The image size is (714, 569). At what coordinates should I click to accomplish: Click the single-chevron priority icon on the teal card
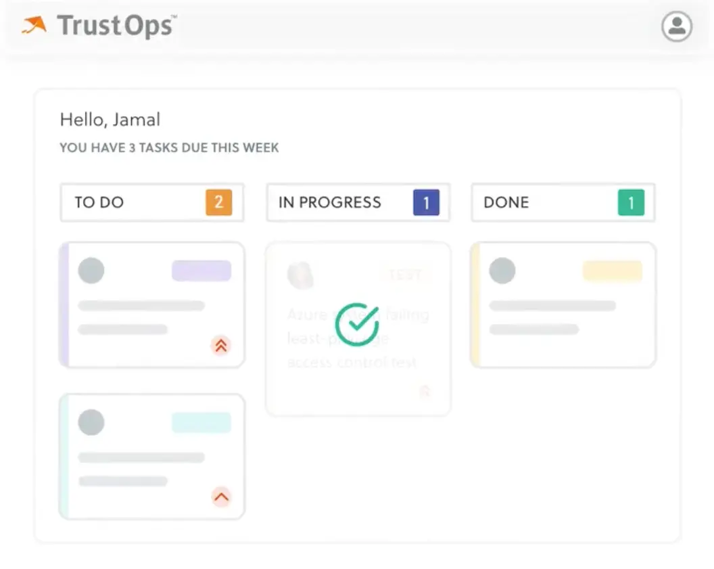[x=220, y=497]
